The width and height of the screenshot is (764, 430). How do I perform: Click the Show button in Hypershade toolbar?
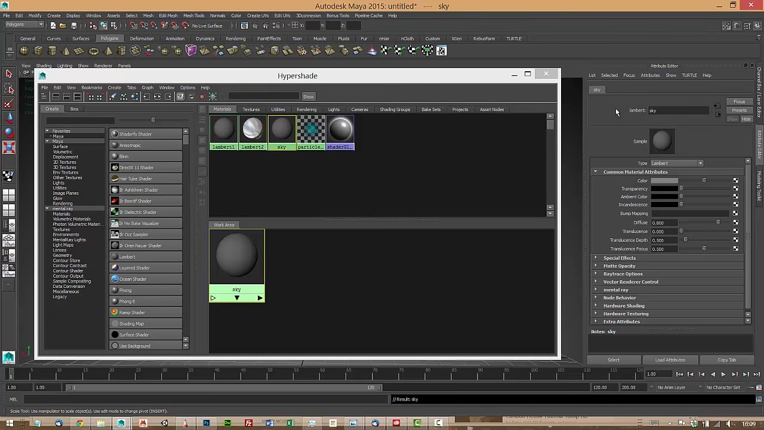click(x=308, y=97)
